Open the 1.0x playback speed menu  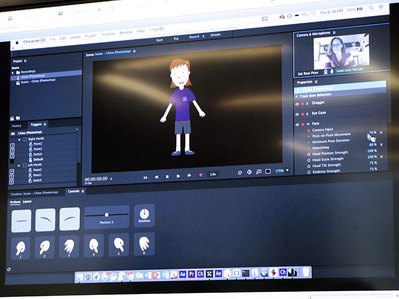pos(213,174)
